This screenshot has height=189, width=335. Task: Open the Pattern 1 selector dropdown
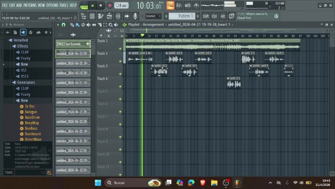pos(182,16)
